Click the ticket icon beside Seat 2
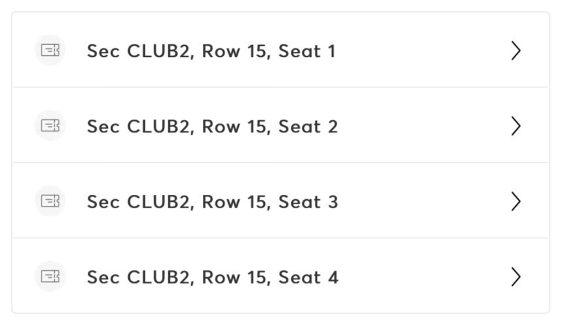Image resolution: width=566 pixels, height=325 pixels. pos(50,125)
